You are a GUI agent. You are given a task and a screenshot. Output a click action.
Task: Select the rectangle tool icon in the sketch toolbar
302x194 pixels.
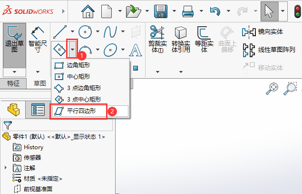point(59,50)
